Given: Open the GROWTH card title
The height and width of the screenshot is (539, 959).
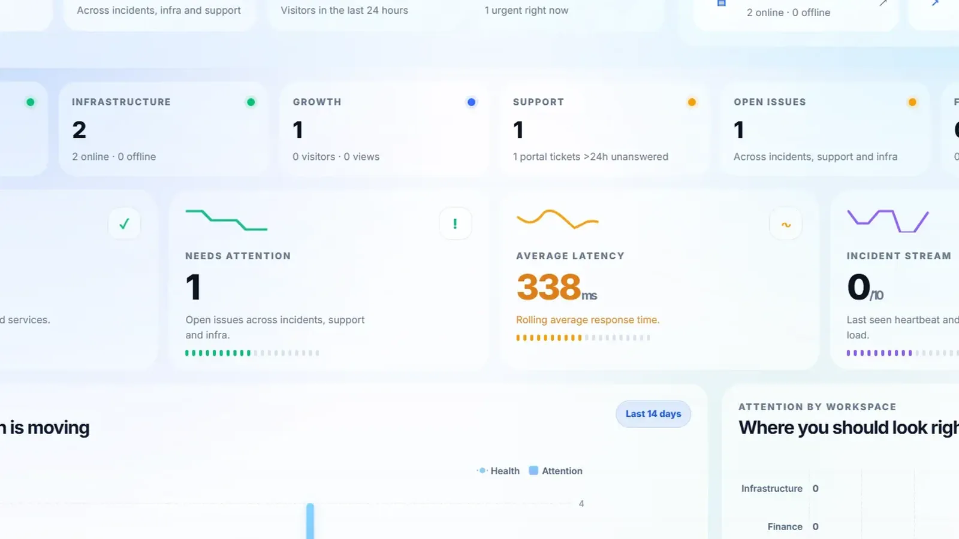Looking at the screenshot, I should (317, 102).
